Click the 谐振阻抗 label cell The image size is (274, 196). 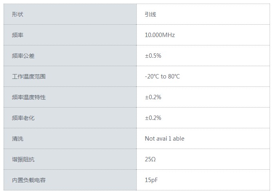pyautogui.click(x=23, y=159)
